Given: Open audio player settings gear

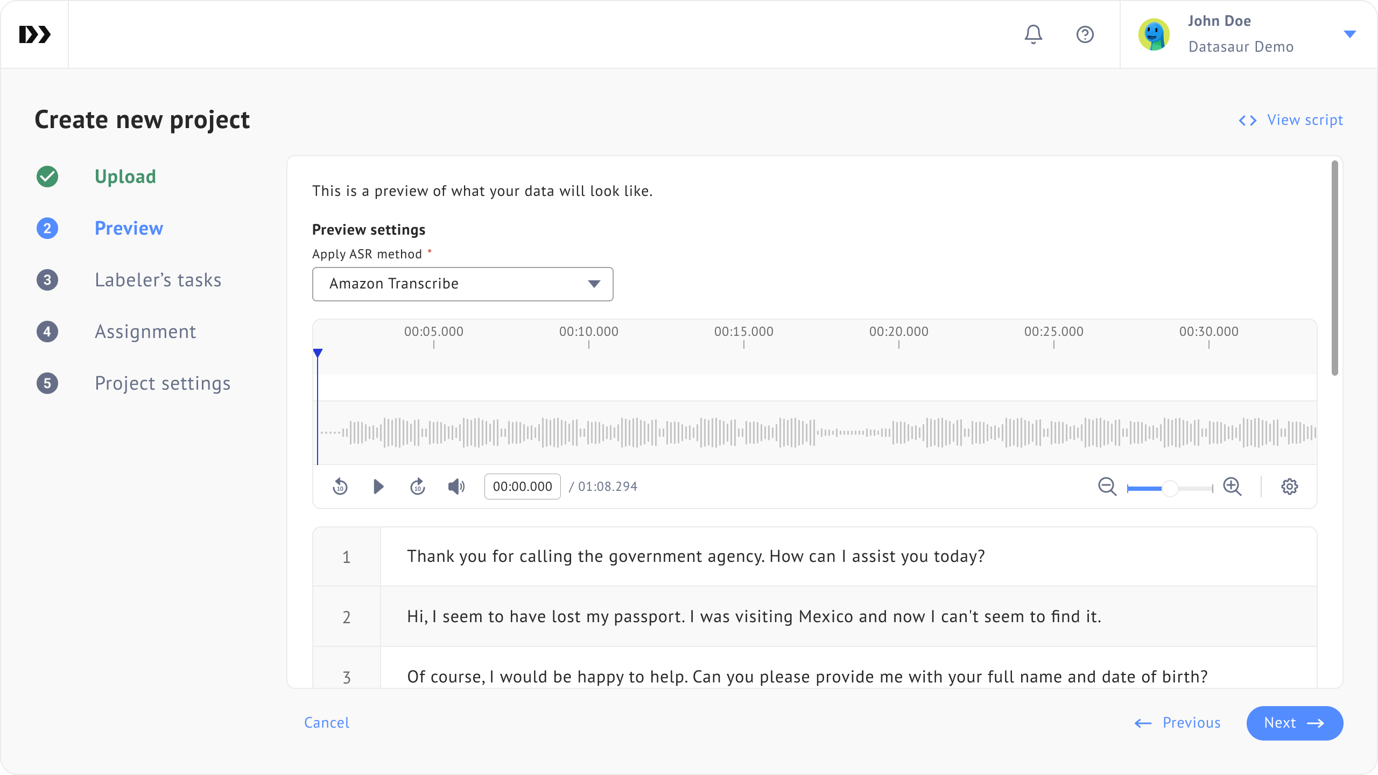Looking at the screenshot, I should (x=1289, y=487).
